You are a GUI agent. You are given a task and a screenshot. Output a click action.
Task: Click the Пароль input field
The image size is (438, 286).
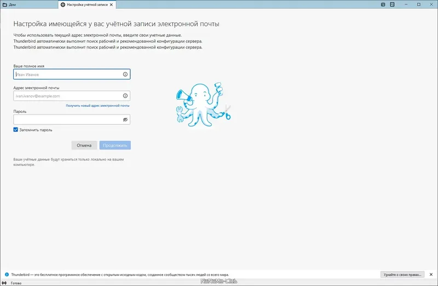tap(72, 119)
